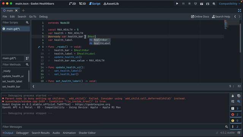This screenshot has height=137, width=243.
Task: Collapse the _ready function fold arrow
Action: point(46,47)
